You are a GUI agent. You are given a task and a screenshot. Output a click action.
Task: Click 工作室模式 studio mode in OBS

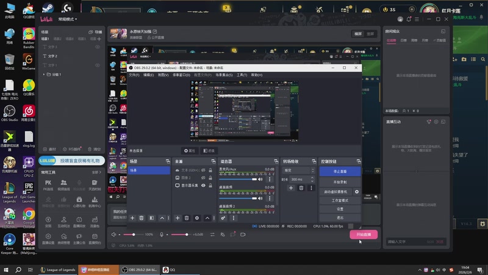[340, 200]
